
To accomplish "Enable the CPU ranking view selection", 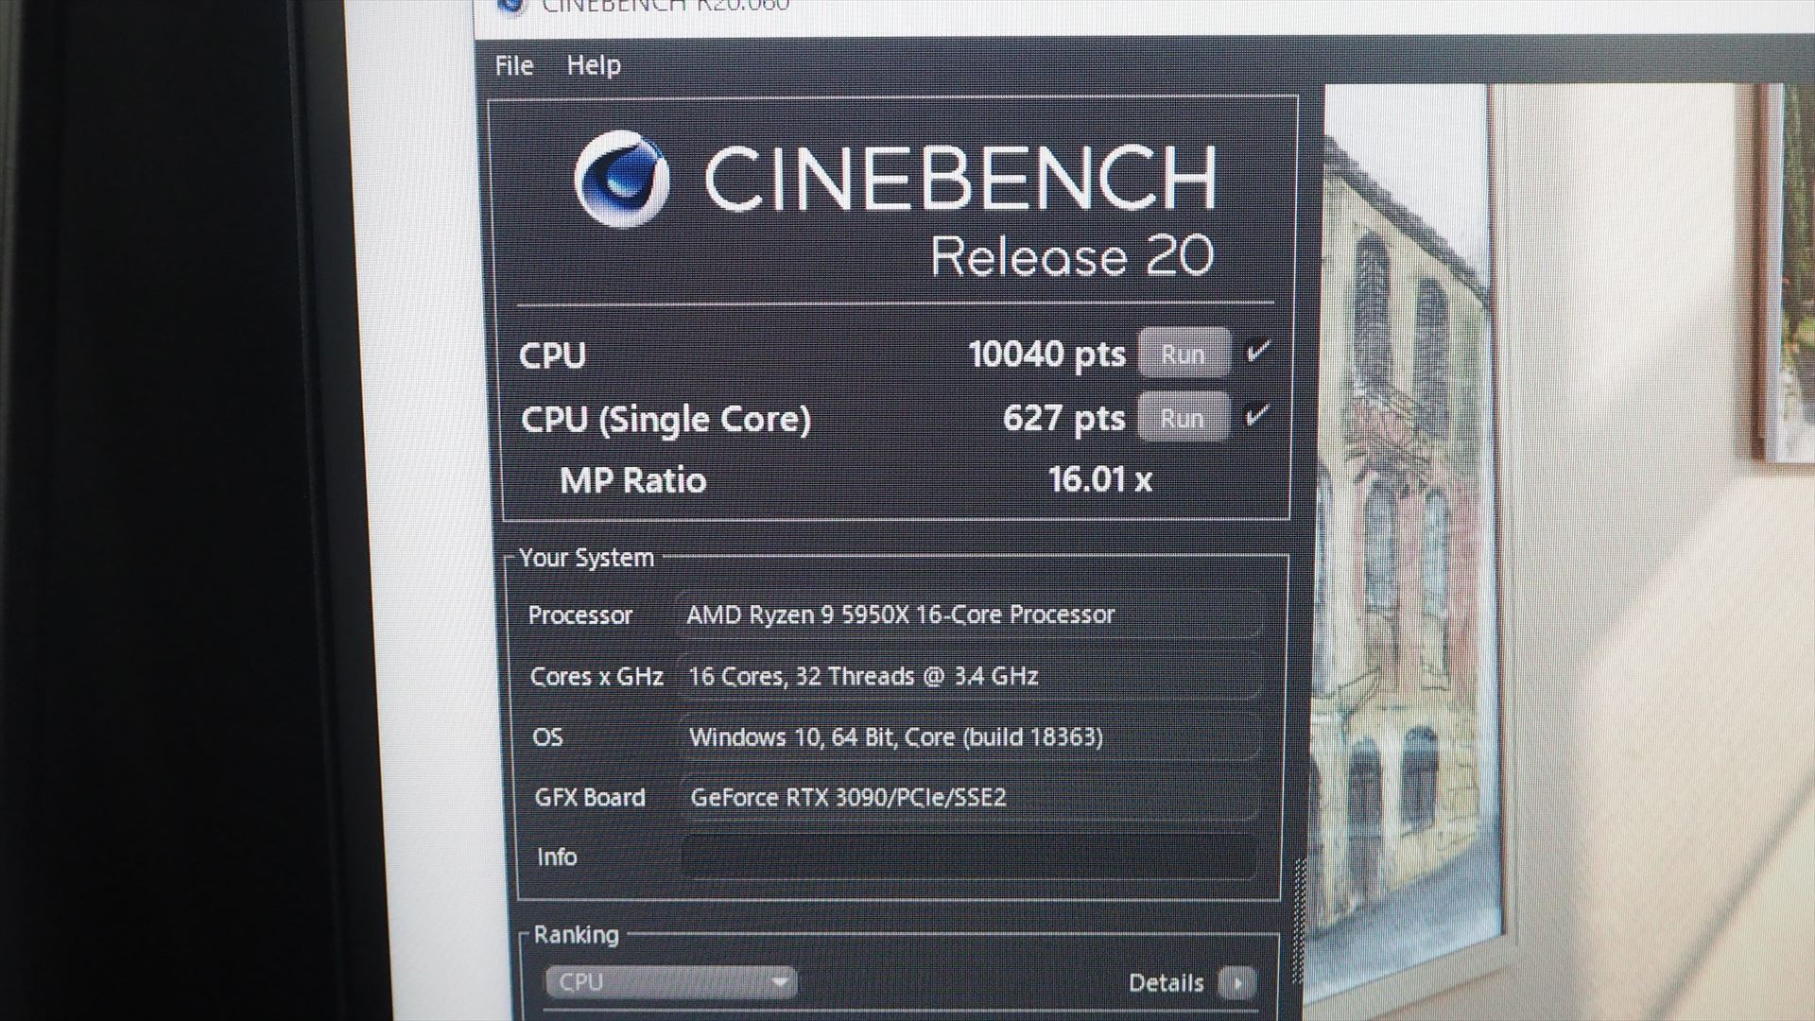I will pos(671,983).
